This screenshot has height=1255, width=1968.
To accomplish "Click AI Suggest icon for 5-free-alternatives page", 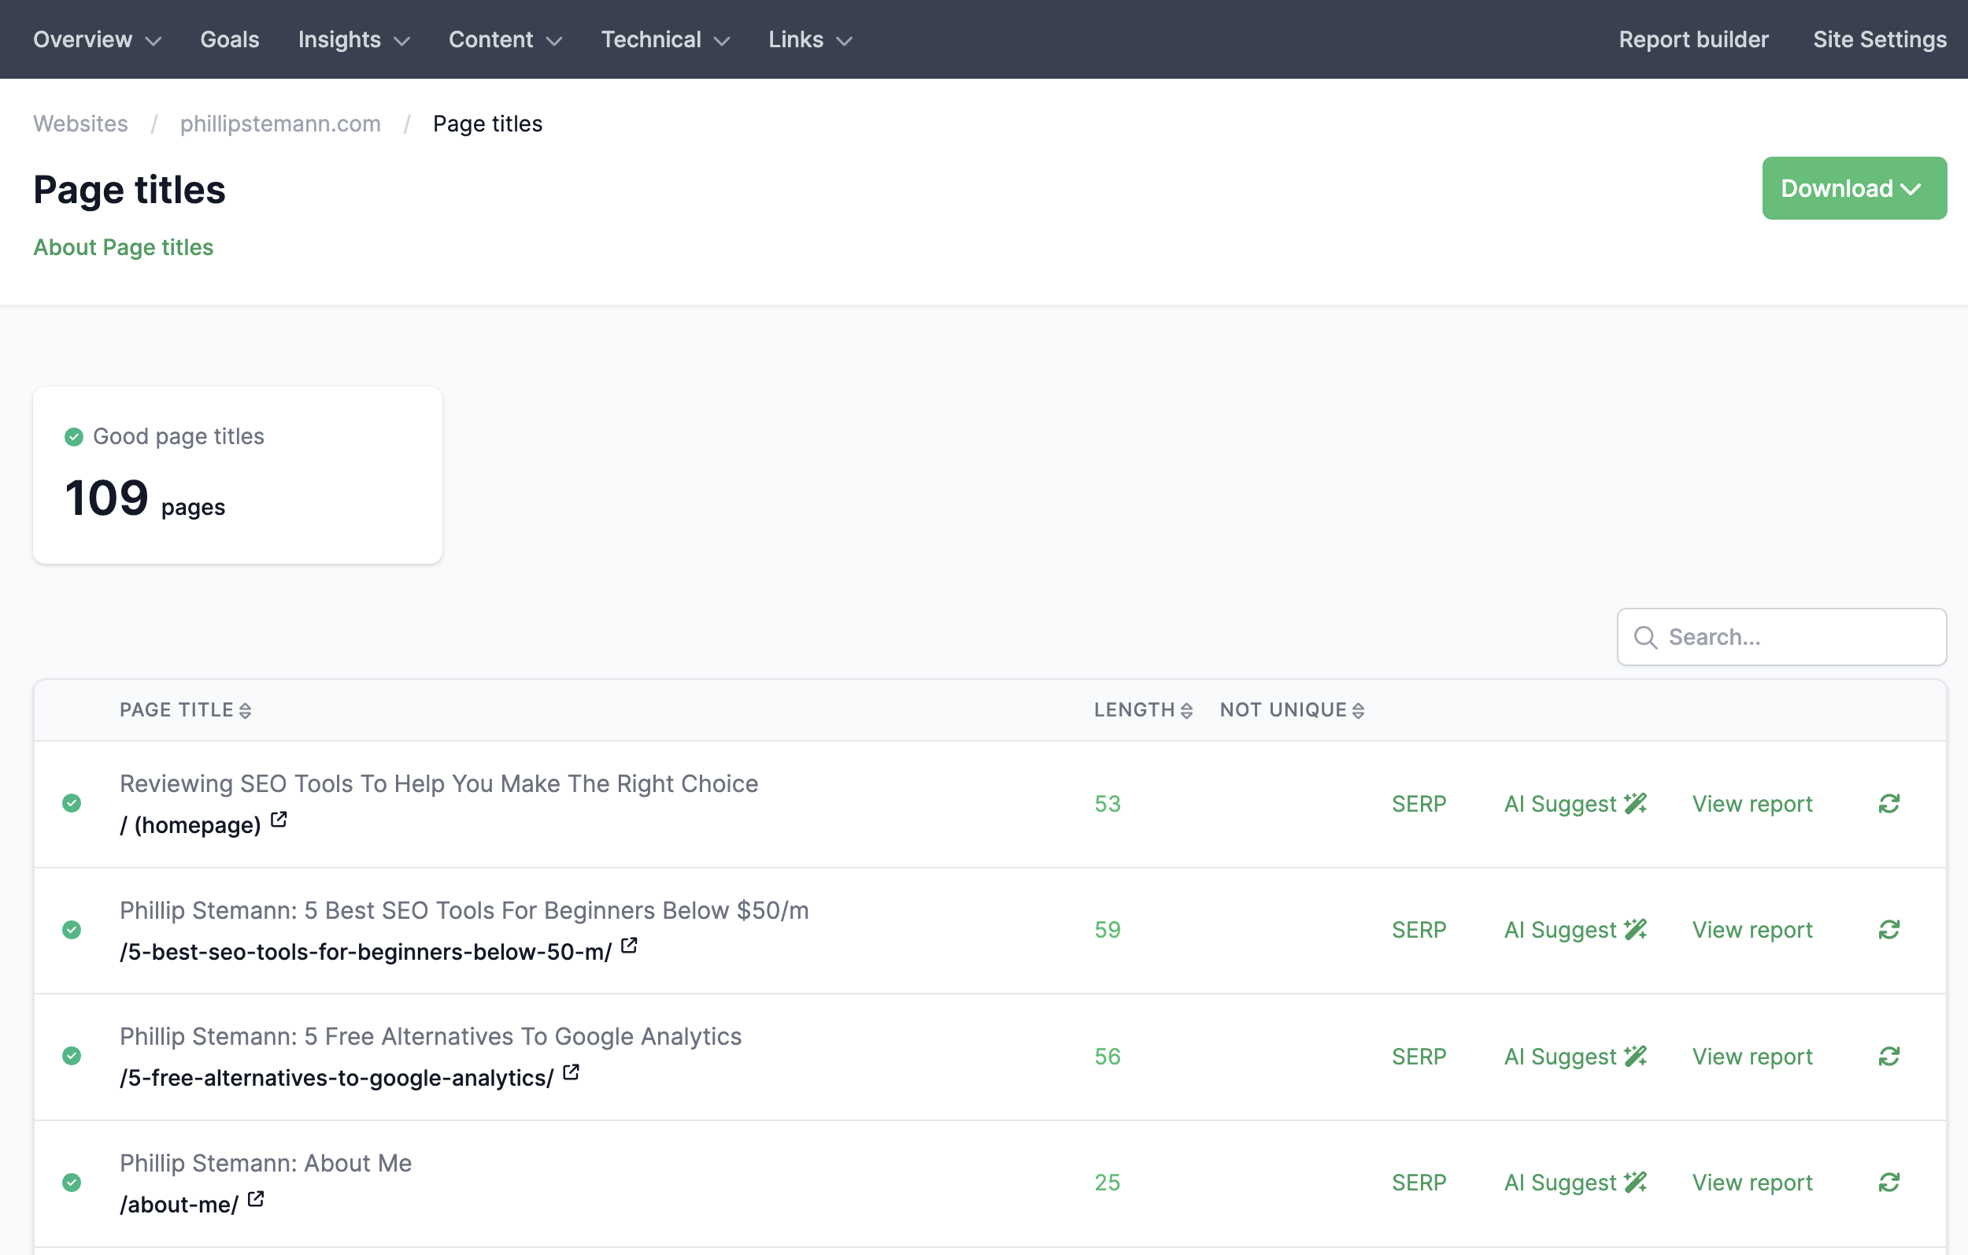I will (1638, 1056).
